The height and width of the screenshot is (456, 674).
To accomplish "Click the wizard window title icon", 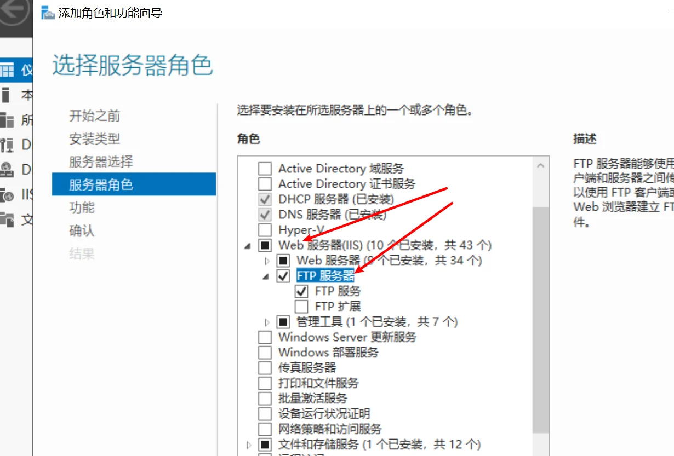I will [x=48, y=13].
